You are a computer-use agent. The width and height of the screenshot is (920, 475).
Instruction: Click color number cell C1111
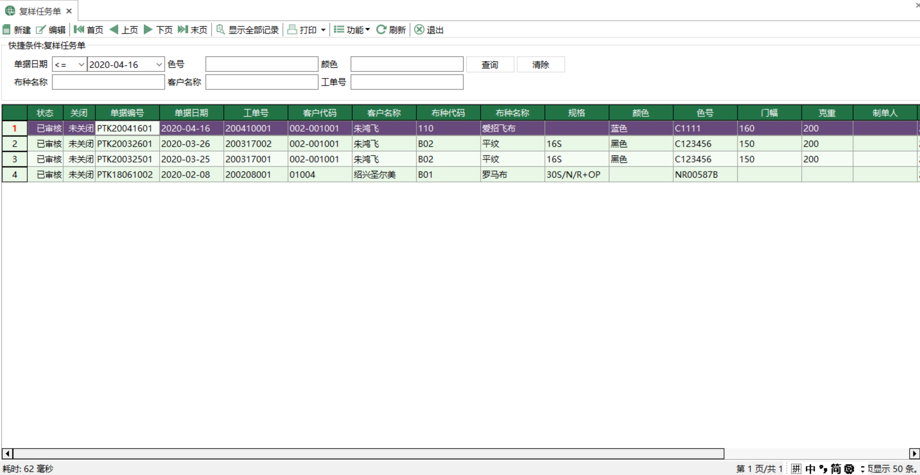[x=705, y=128]
